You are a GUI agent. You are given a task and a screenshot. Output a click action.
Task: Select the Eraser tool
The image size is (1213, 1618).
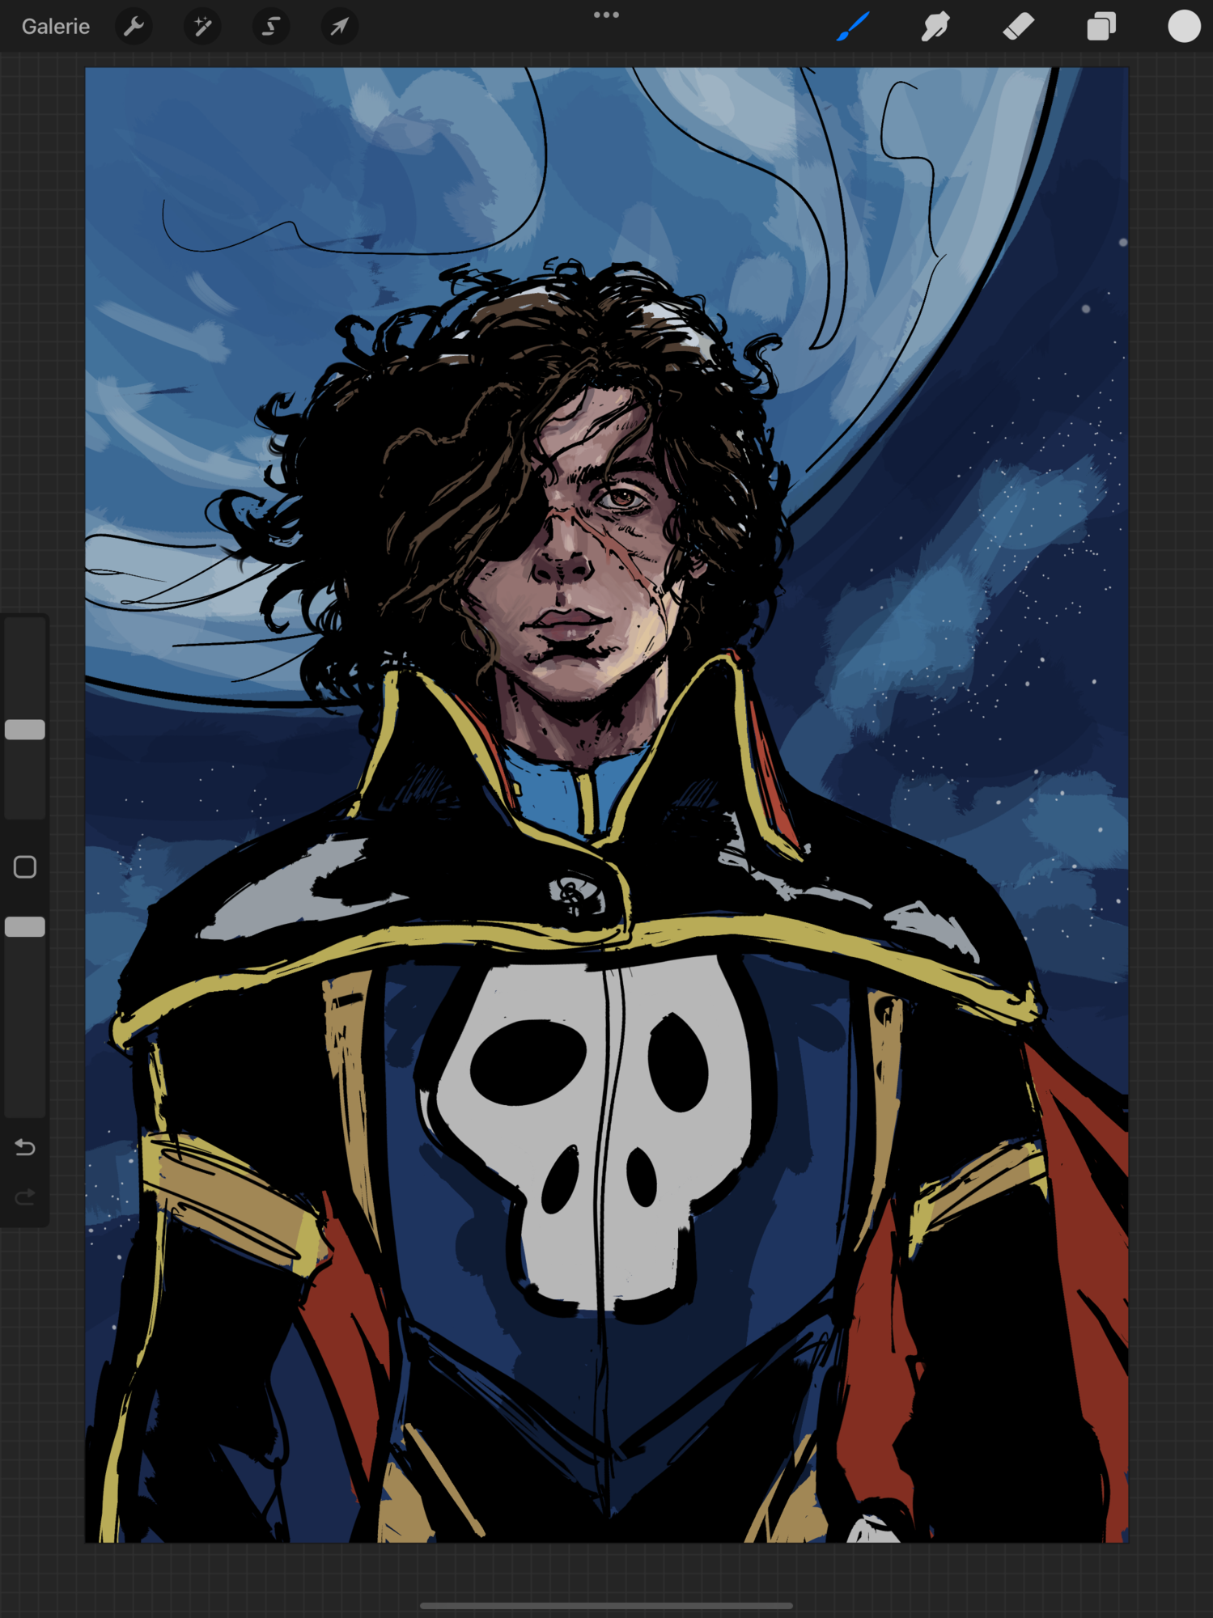click(x=1018, y=27)
